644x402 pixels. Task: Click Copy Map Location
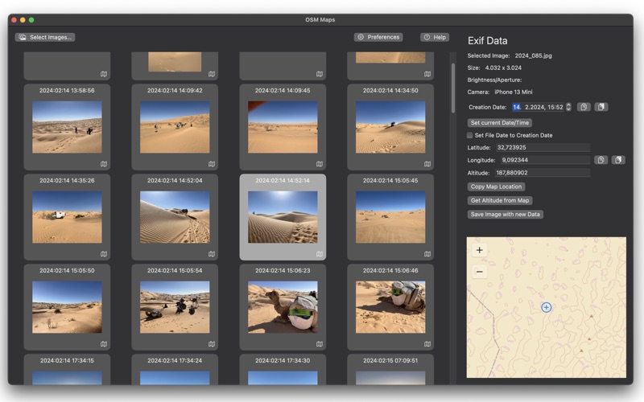[496, 187]
